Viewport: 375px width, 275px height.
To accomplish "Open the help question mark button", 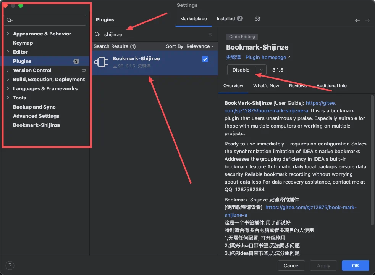I will (x=10, y=265).
